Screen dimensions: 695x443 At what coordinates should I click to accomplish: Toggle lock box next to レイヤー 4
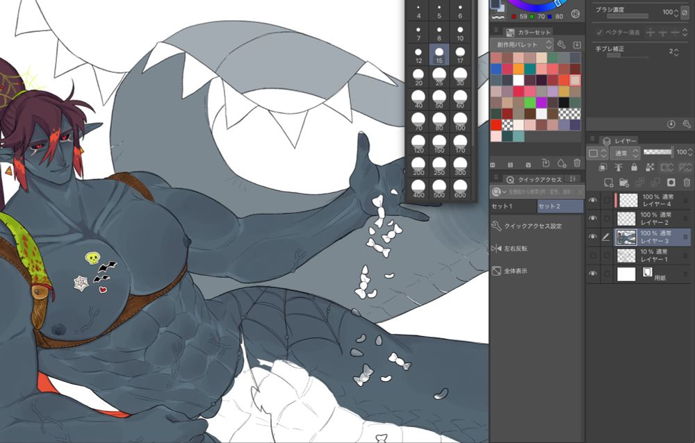[x=607, y=200]
